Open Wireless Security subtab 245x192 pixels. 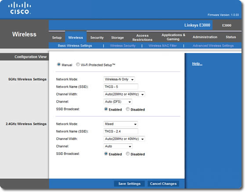point(122,46)
